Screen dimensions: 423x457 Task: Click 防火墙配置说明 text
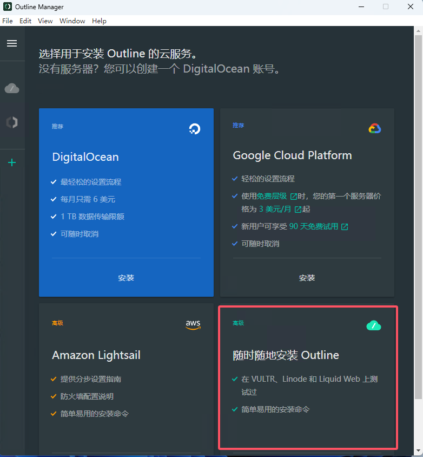click(x=87, y=396)
